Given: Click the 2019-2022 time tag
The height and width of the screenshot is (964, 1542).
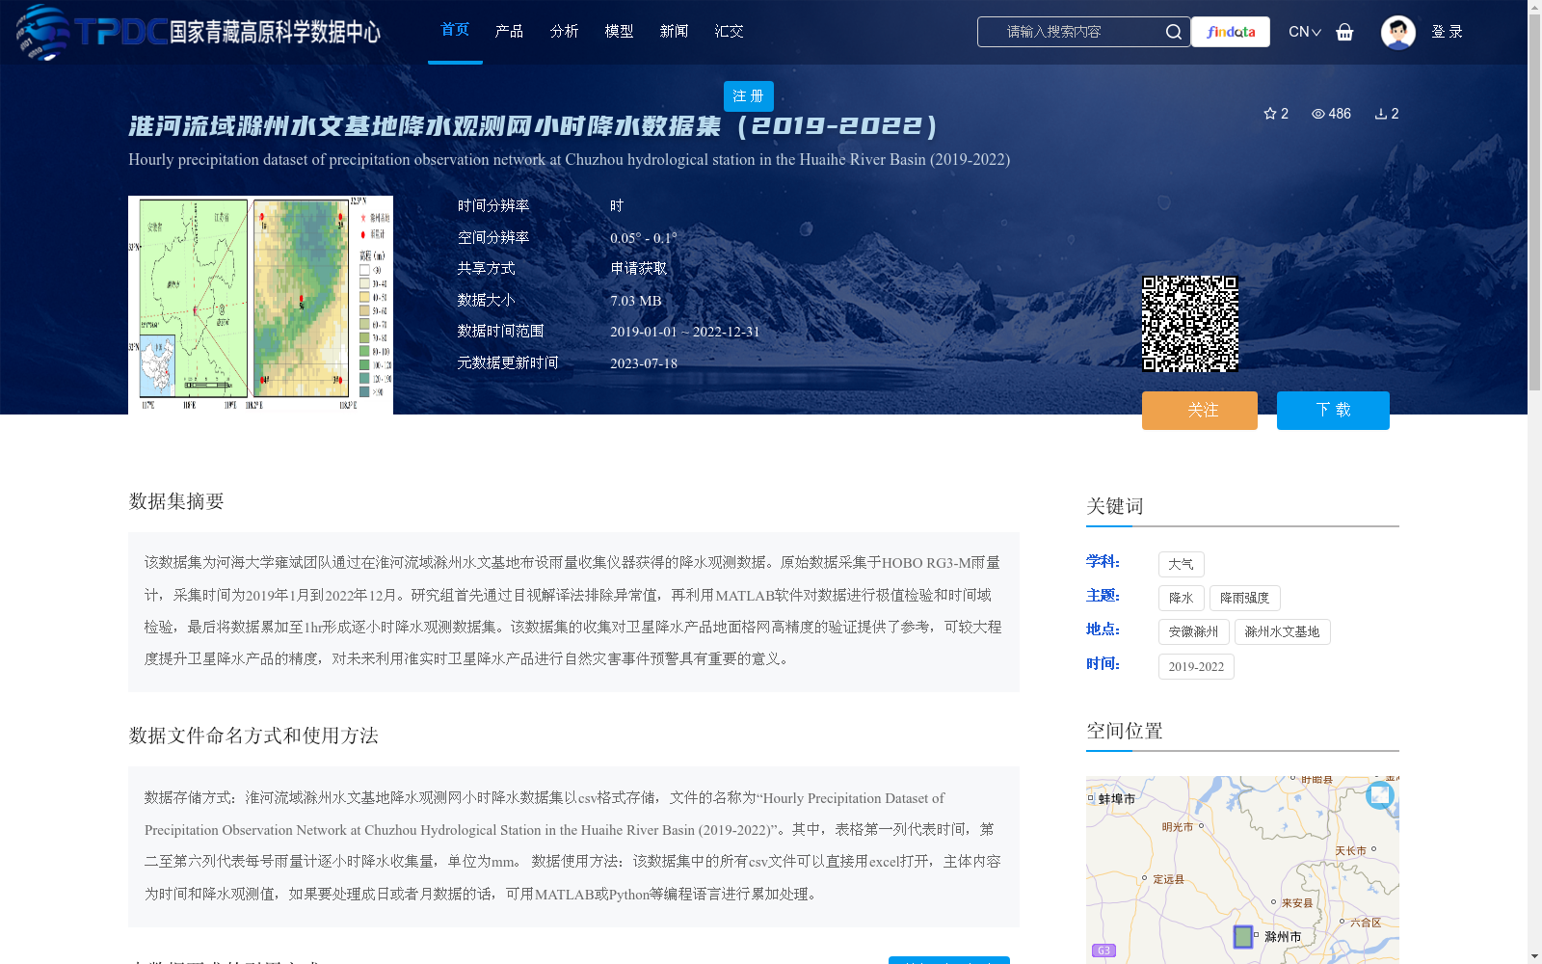Looking at the screenshot, I should click(1196, 666).
